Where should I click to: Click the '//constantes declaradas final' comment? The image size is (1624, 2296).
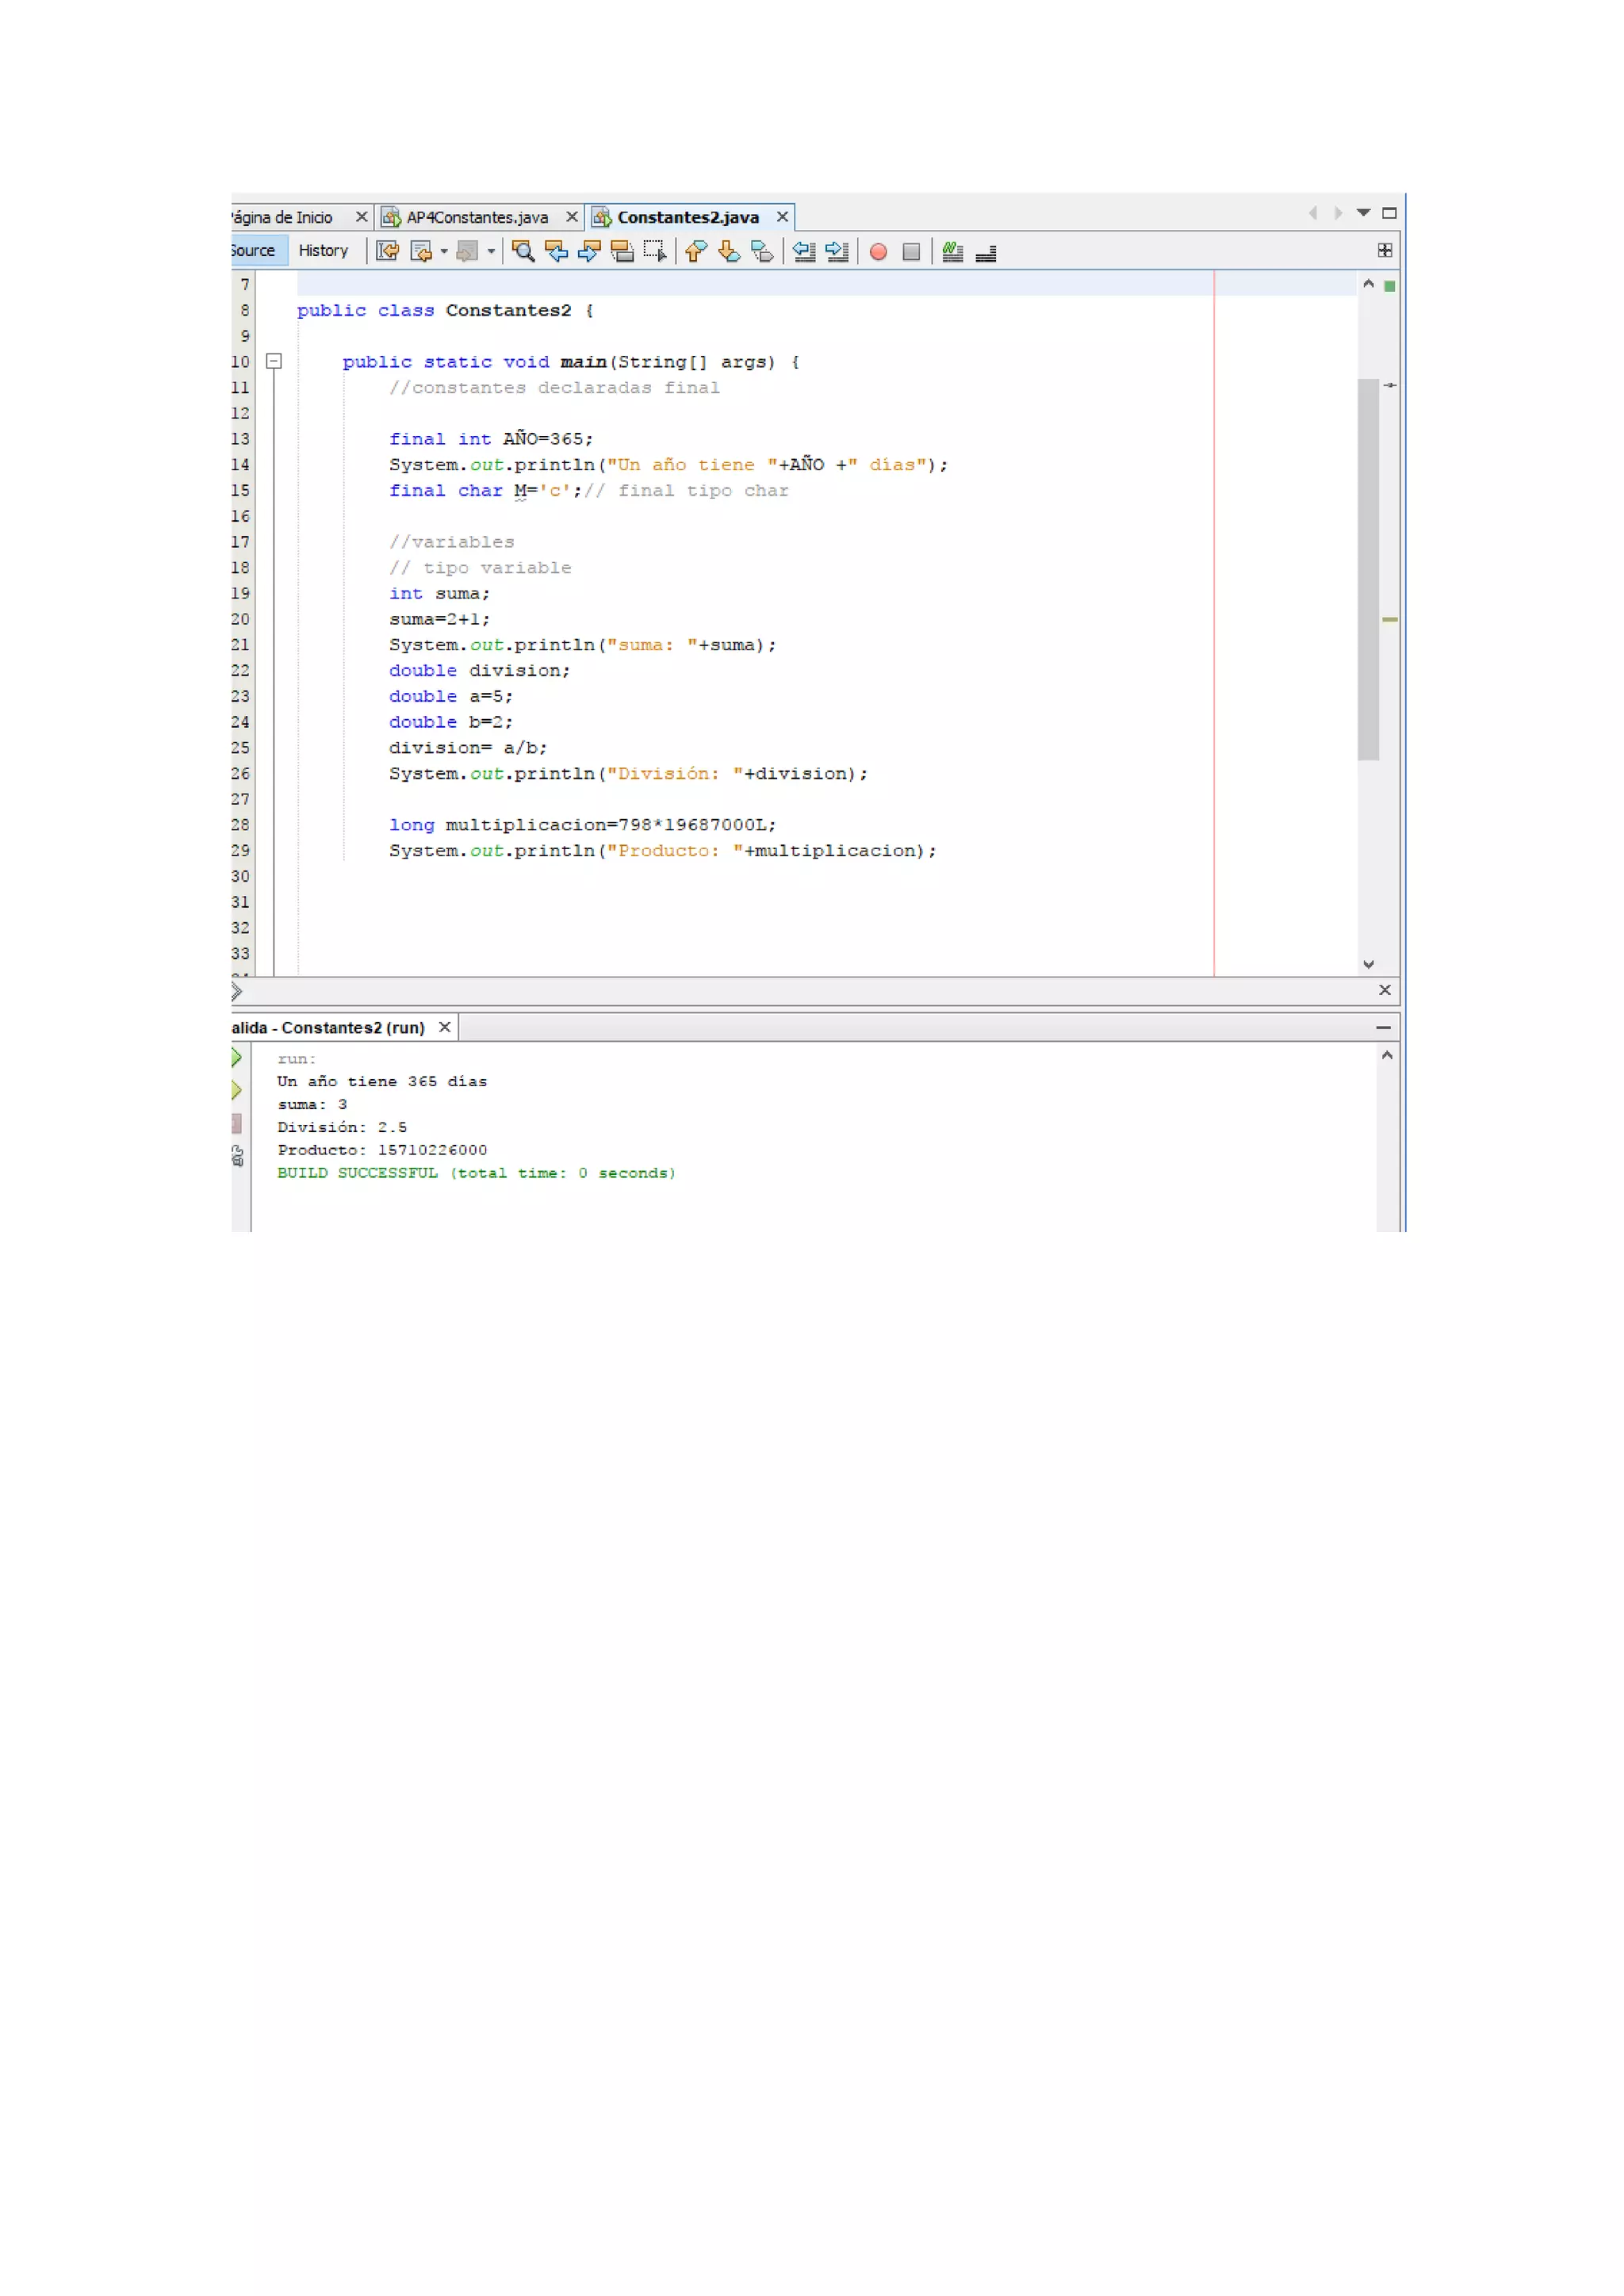[x=554, y=387]
